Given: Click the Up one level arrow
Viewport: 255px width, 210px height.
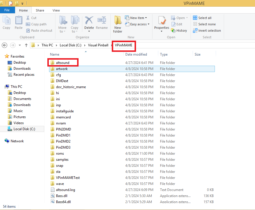Looking at the screenshot, I should 26,45.
